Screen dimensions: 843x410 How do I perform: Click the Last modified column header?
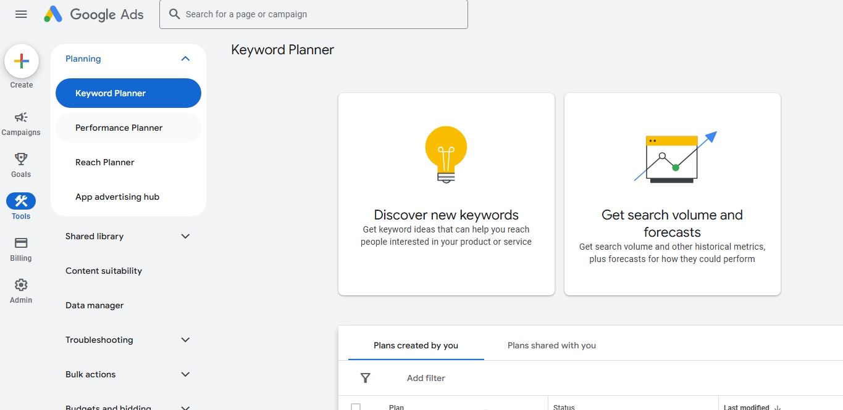tap(747, 407)
